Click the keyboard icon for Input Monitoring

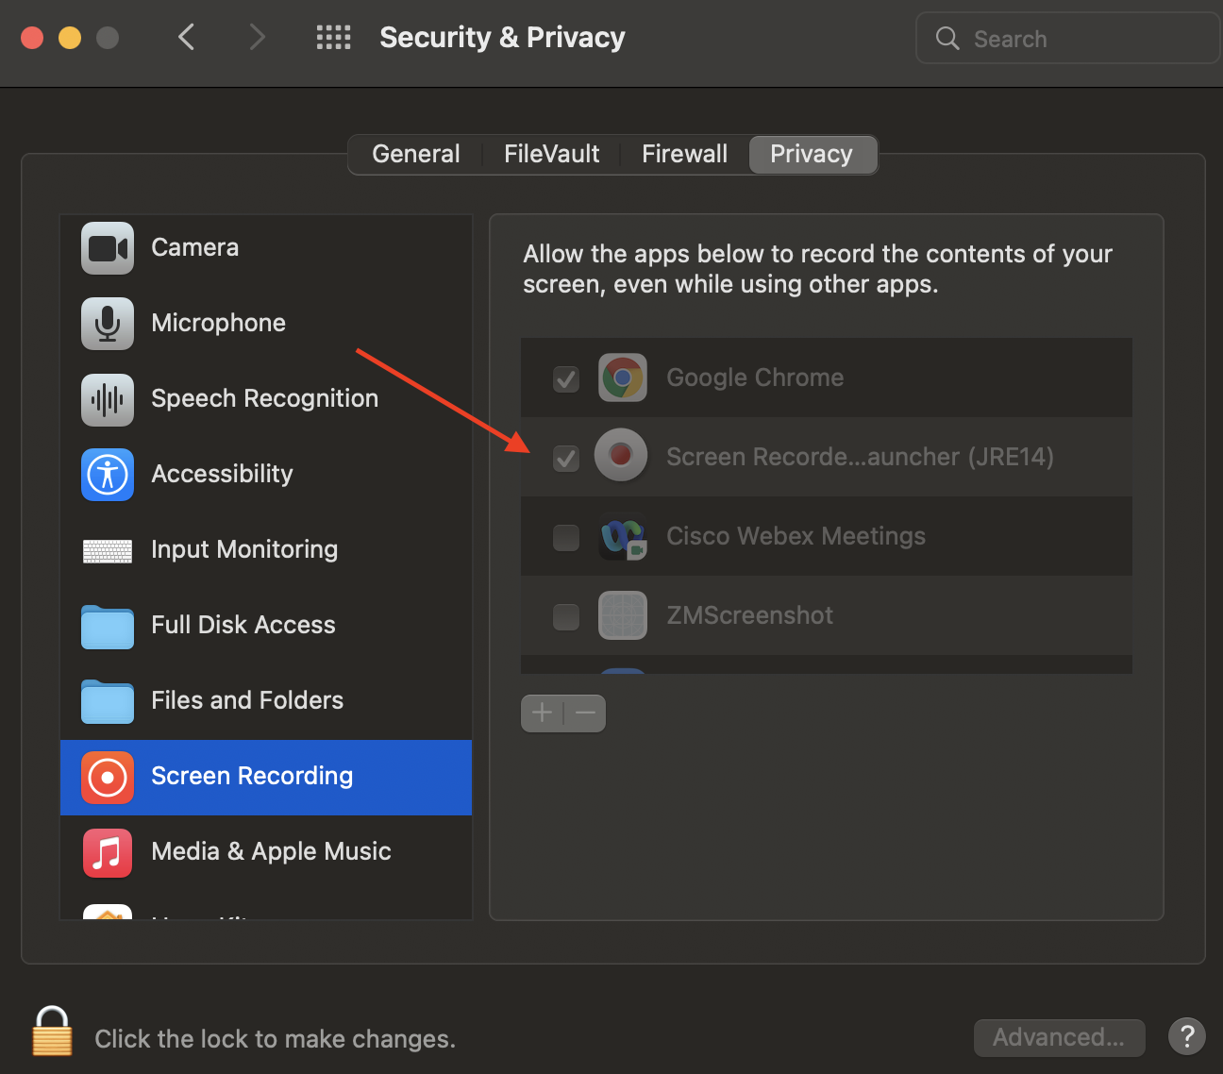[x=107, y=551]
